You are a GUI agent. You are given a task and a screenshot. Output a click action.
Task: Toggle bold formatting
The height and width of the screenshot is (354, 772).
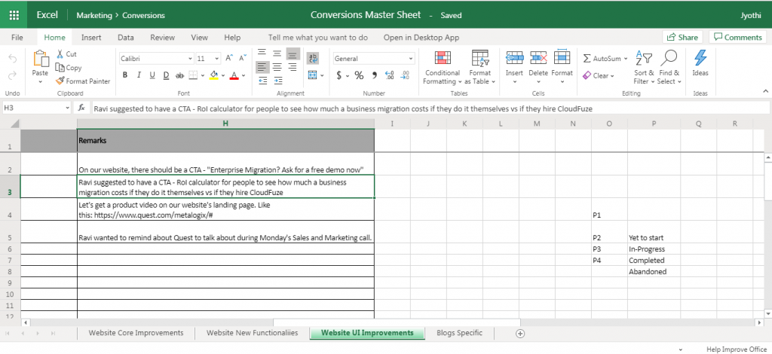tap(125, 75)
